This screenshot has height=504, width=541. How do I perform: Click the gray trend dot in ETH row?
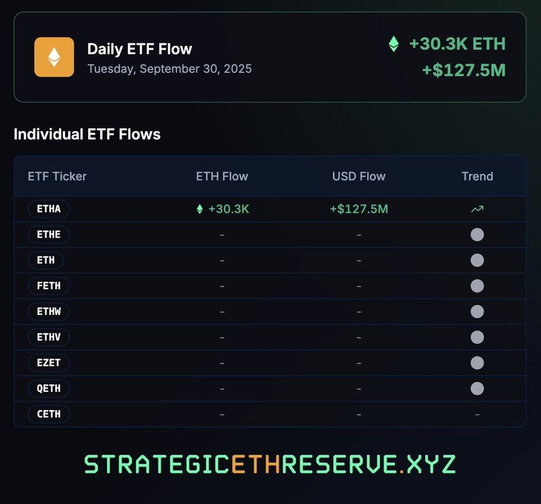coord(477,260)
